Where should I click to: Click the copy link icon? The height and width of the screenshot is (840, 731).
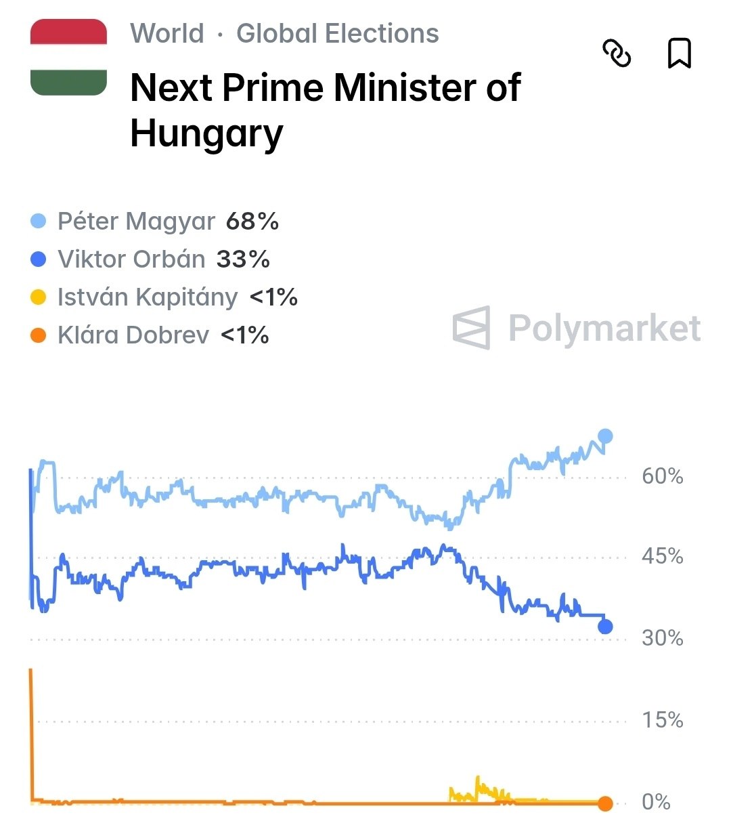tap(616, 54)
